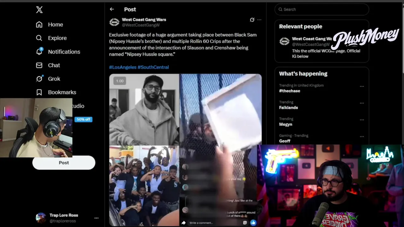The image size is (404, 227).
Task: Open the Bookmarks icon
Action: coord(39,92)
